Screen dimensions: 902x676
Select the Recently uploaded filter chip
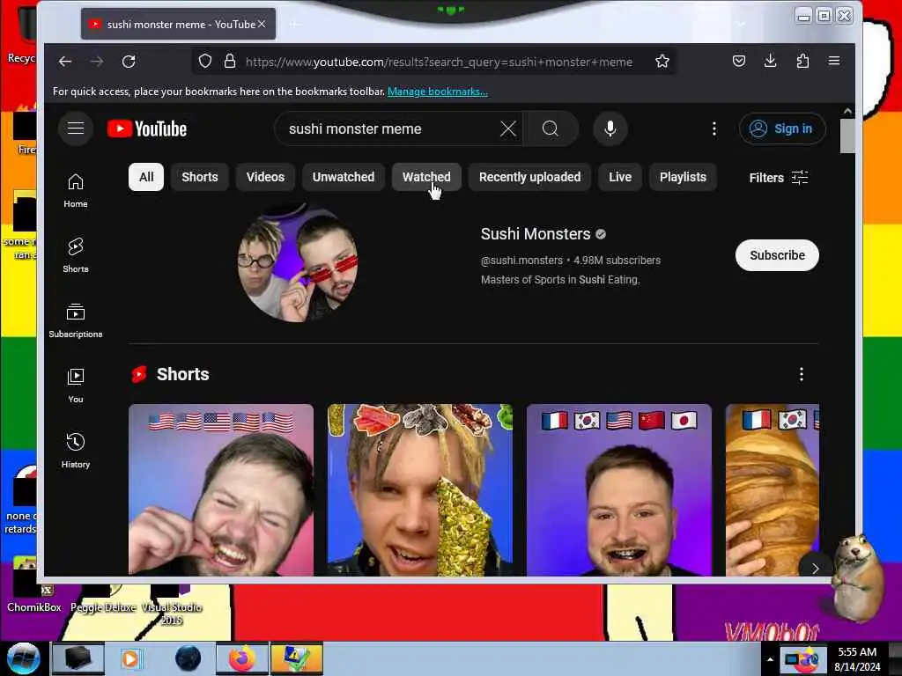coord(529,177)
